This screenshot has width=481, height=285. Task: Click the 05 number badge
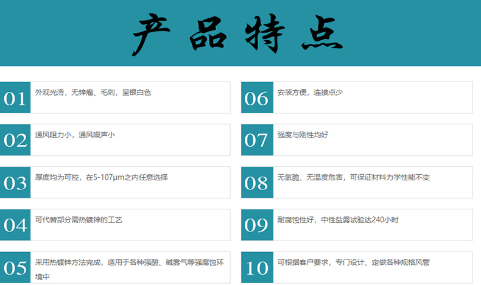[x=15, y=267]
